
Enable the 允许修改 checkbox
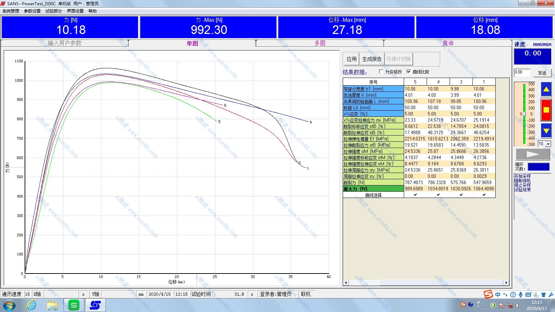381,72
